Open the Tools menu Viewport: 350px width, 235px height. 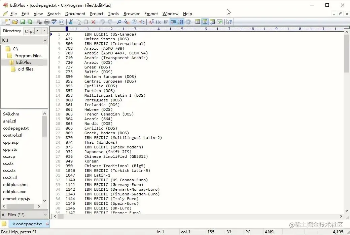(113, 13)
